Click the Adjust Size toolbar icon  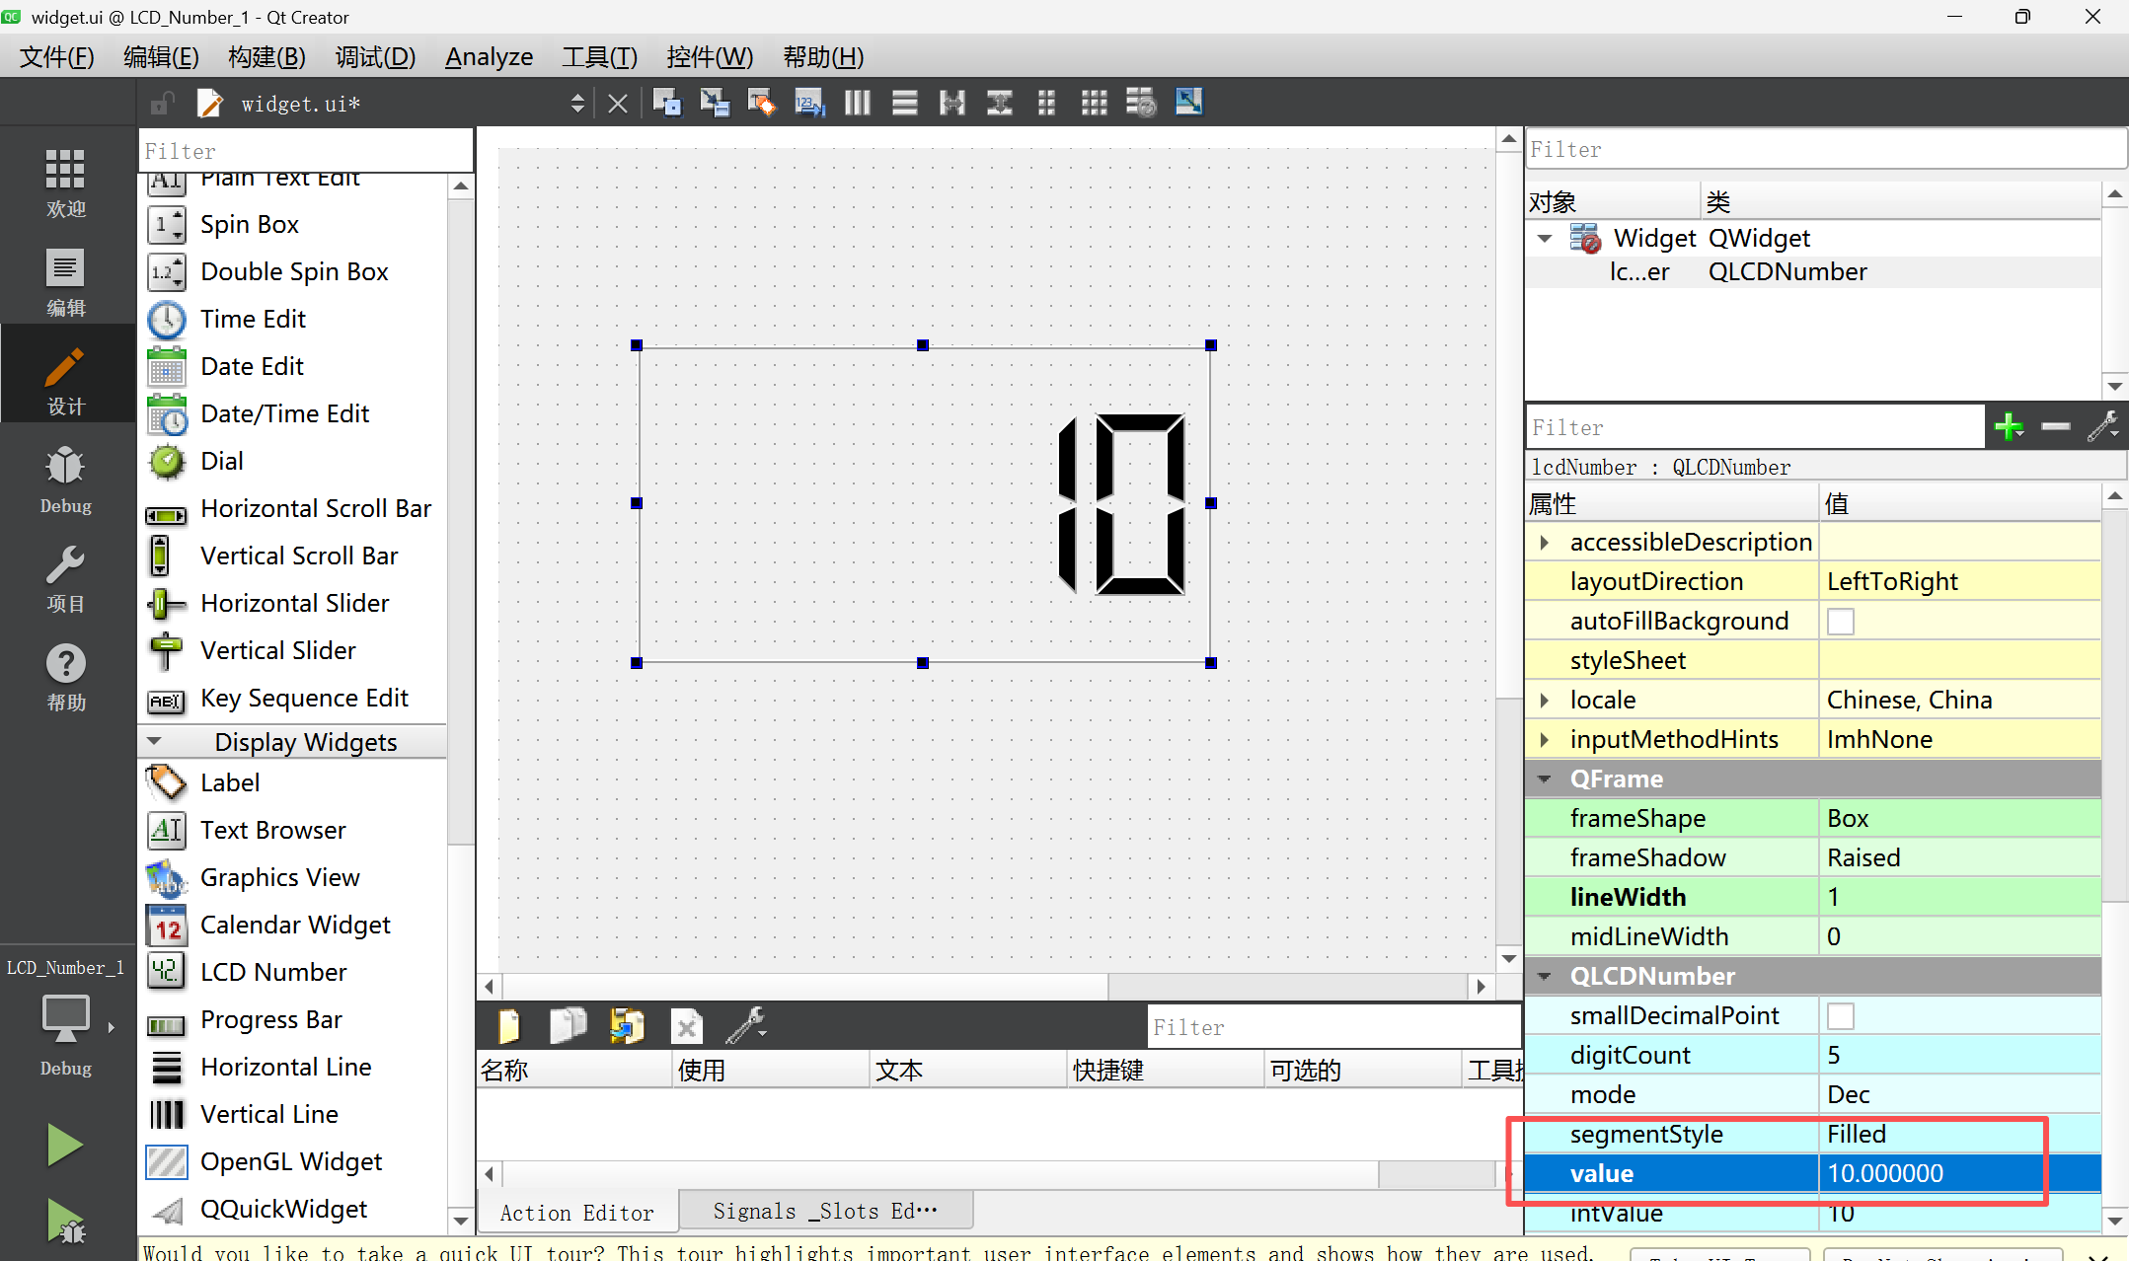pos(1188,103)
